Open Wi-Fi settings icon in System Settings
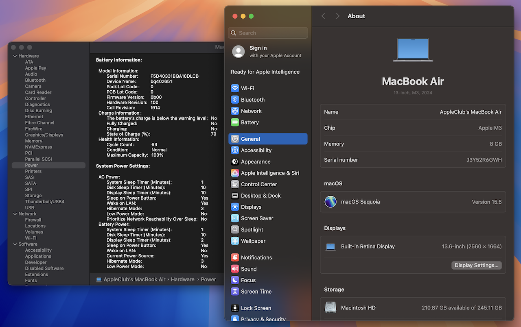Viewport: 521px width, 327px height. point(235,88)
